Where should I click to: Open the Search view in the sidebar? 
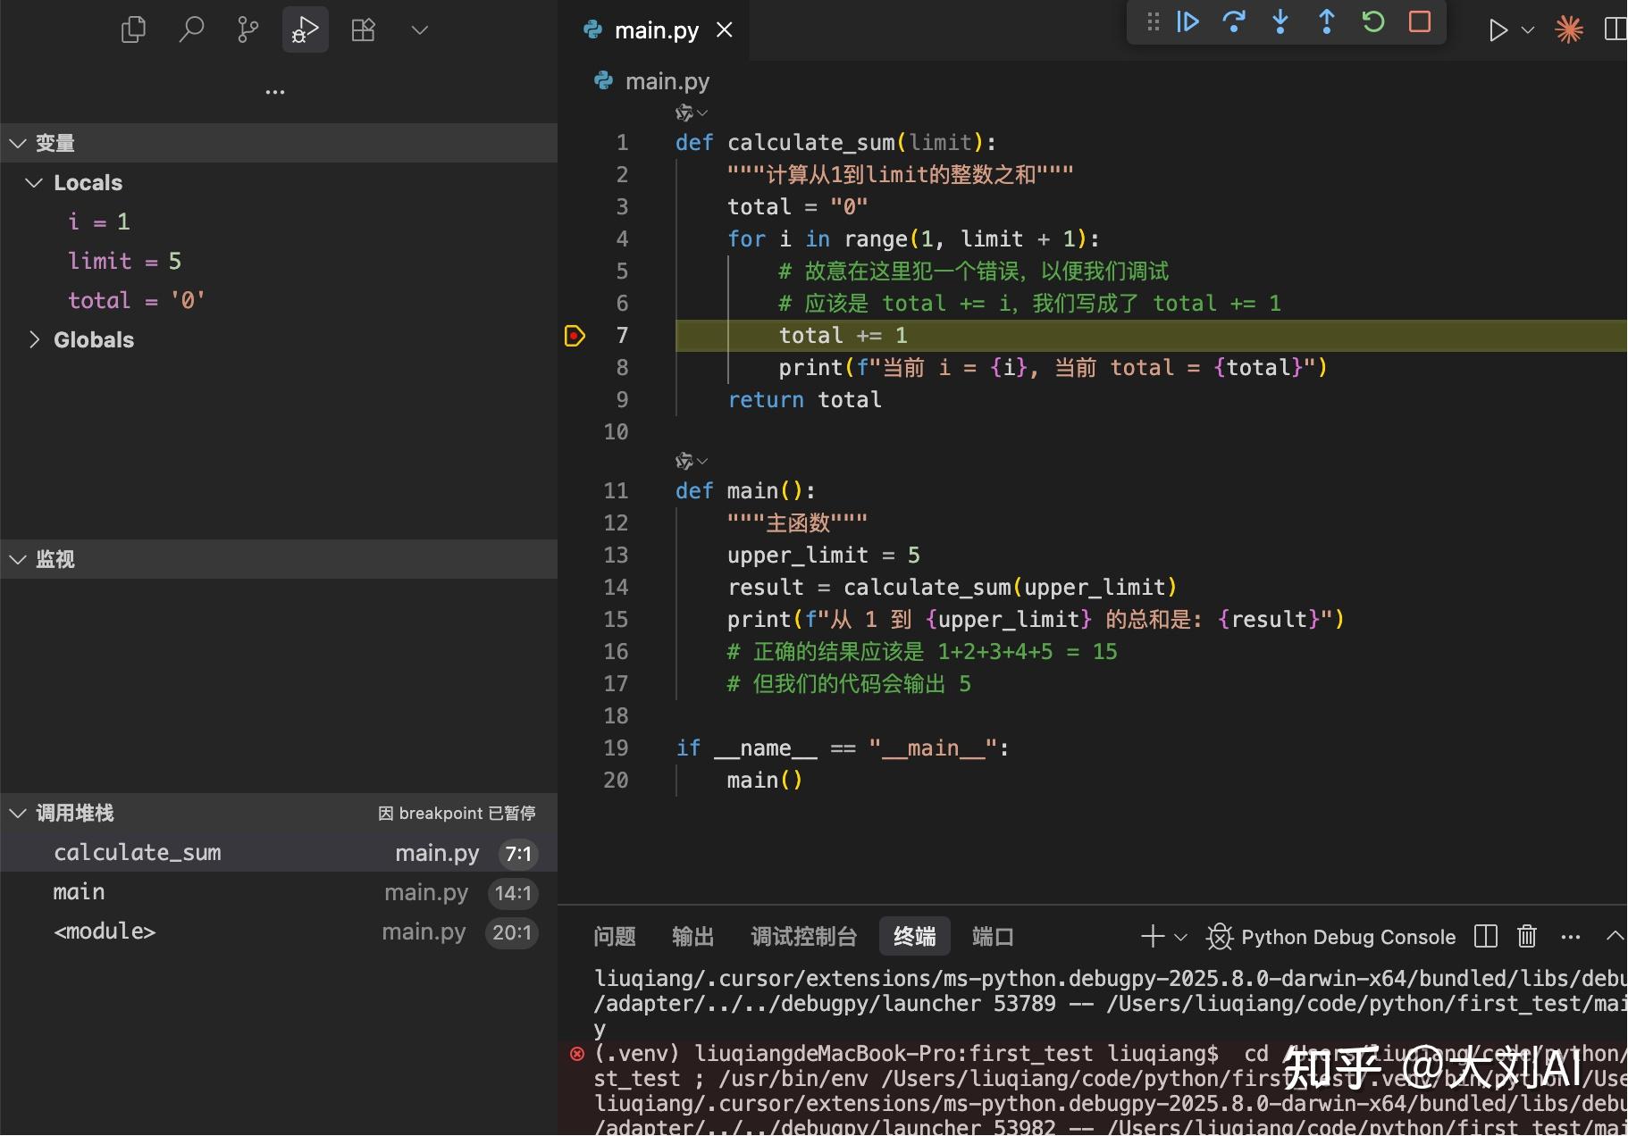[x=190, y=29]
